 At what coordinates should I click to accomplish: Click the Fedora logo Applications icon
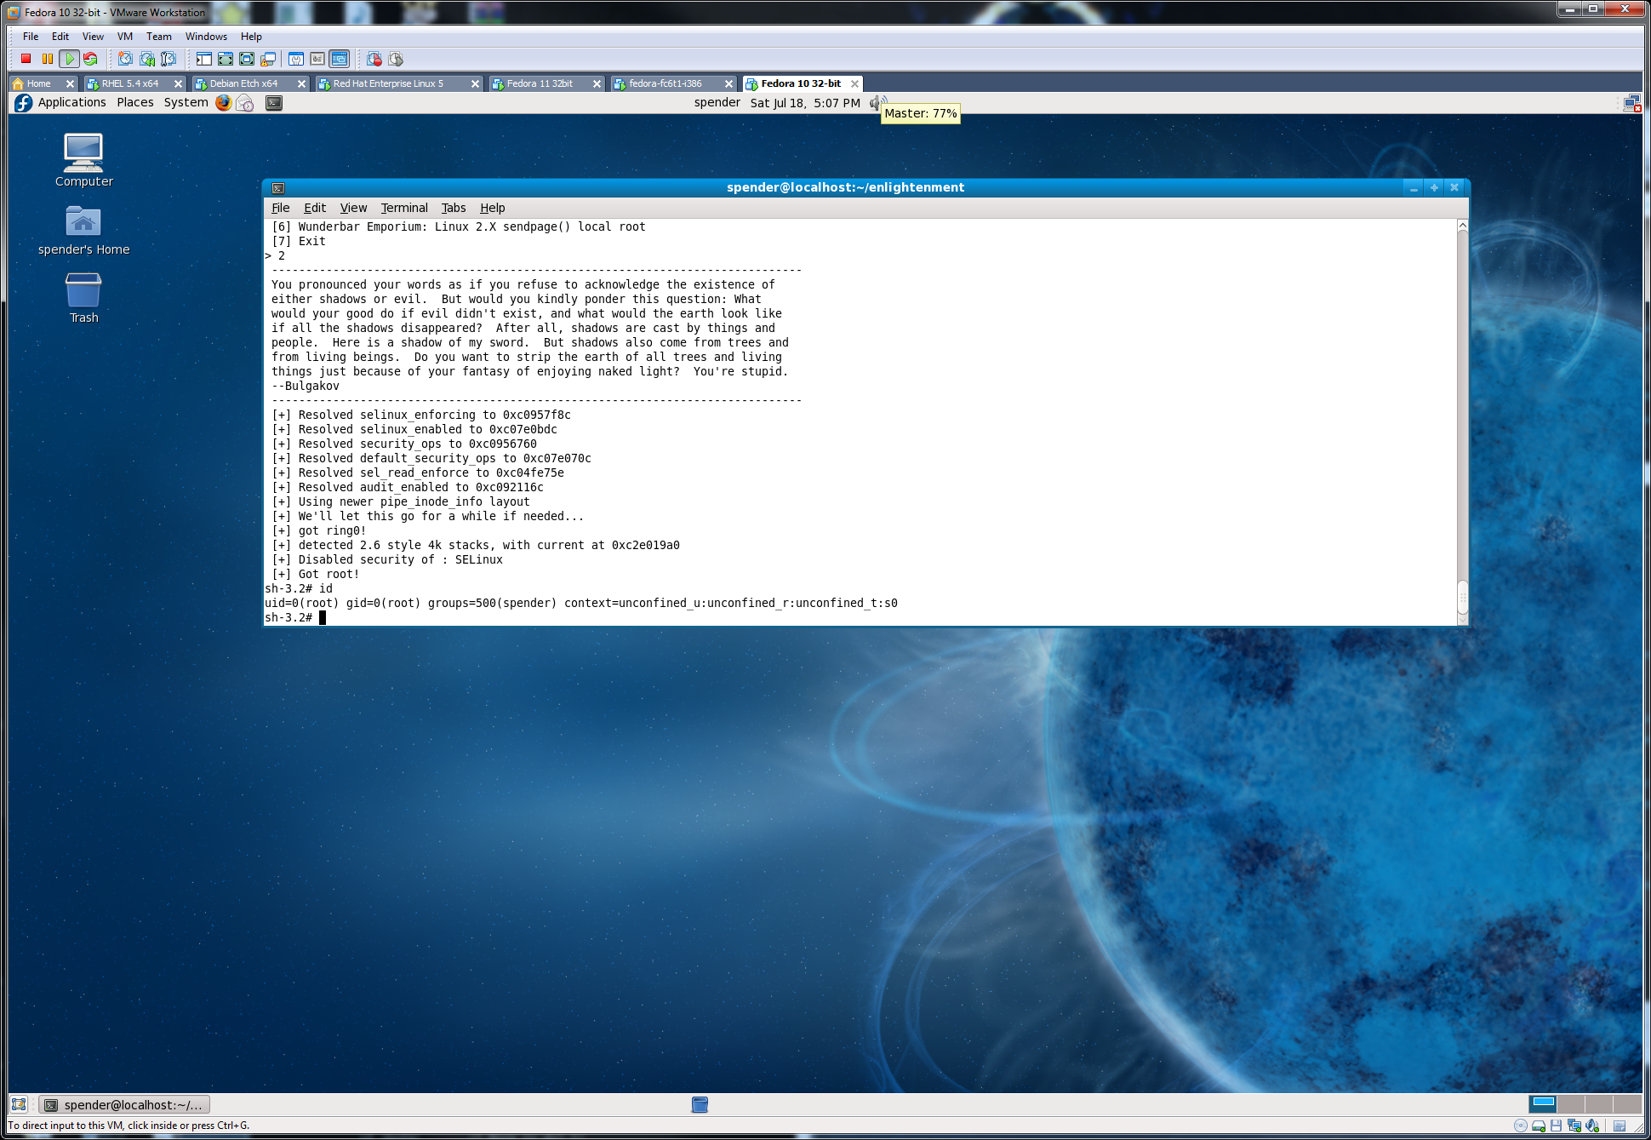coord(23,103)
